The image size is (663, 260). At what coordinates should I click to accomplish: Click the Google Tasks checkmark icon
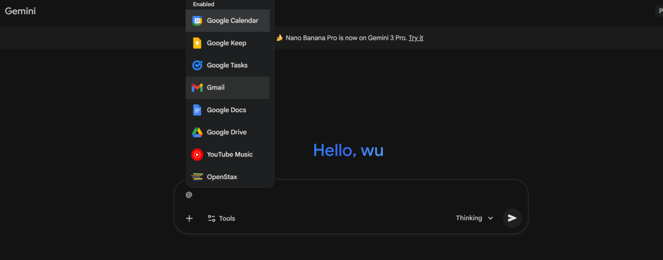coord(197,66)
